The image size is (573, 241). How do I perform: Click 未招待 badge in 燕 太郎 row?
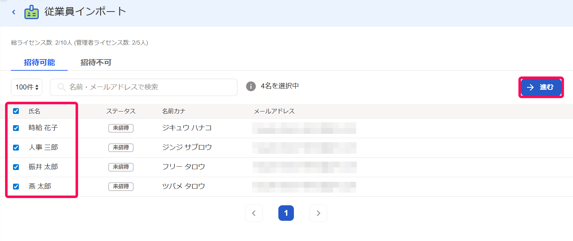point(121,187)
